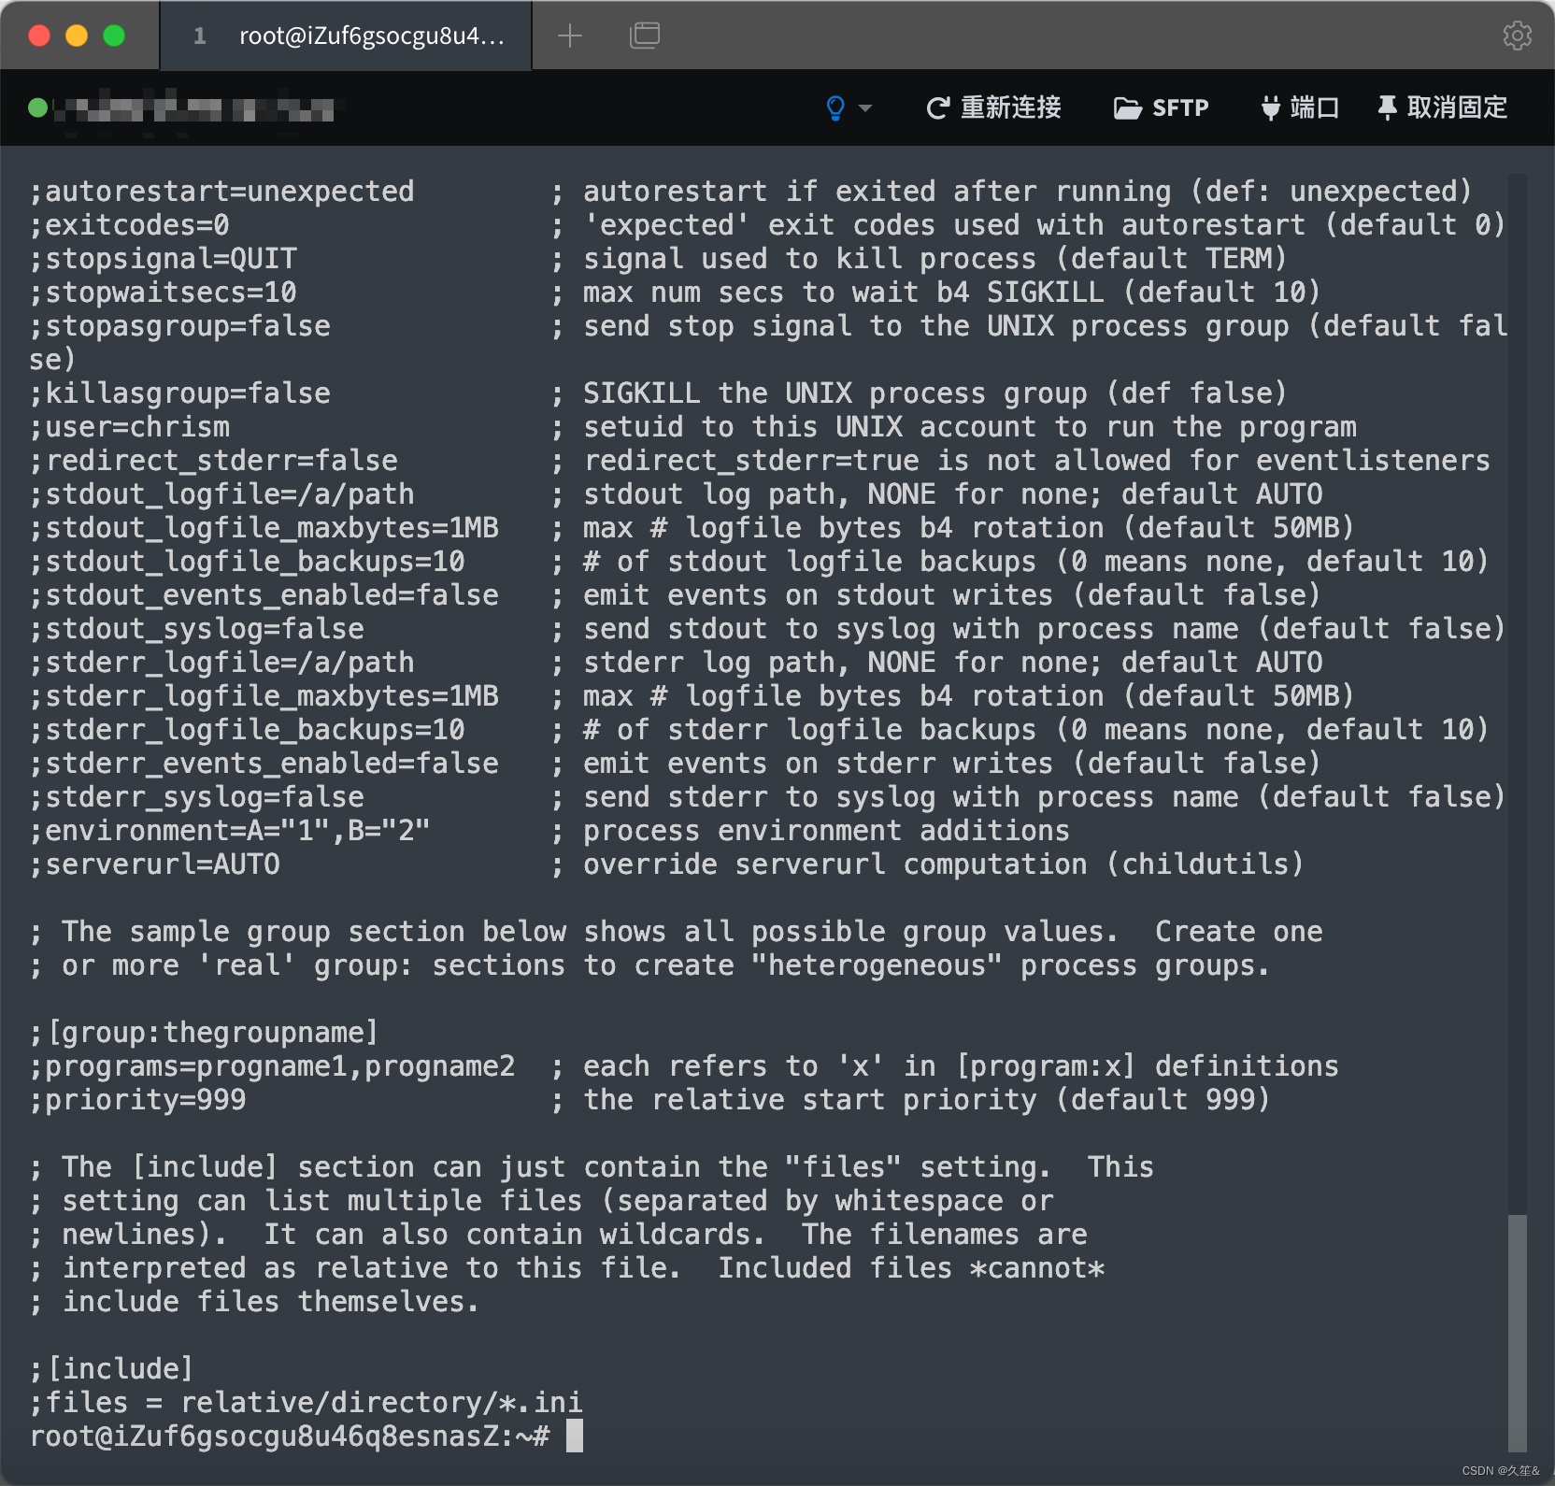Open the settings gear icon
1555x1486 pixels.
tap(1517, 36)
